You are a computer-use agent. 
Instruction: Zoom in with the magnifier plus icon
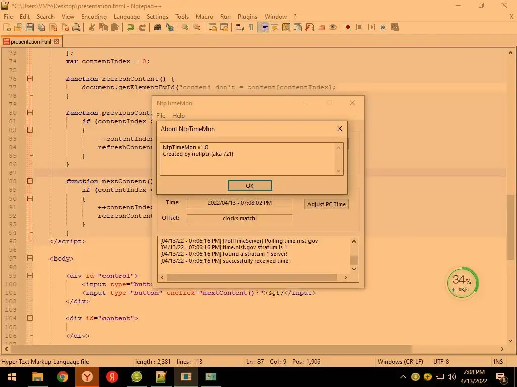[185, 27]
